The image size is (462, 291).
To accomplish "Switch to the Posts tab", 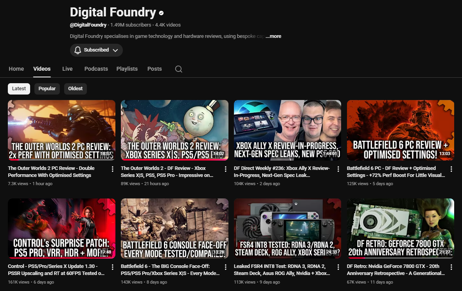I will 155,69.
